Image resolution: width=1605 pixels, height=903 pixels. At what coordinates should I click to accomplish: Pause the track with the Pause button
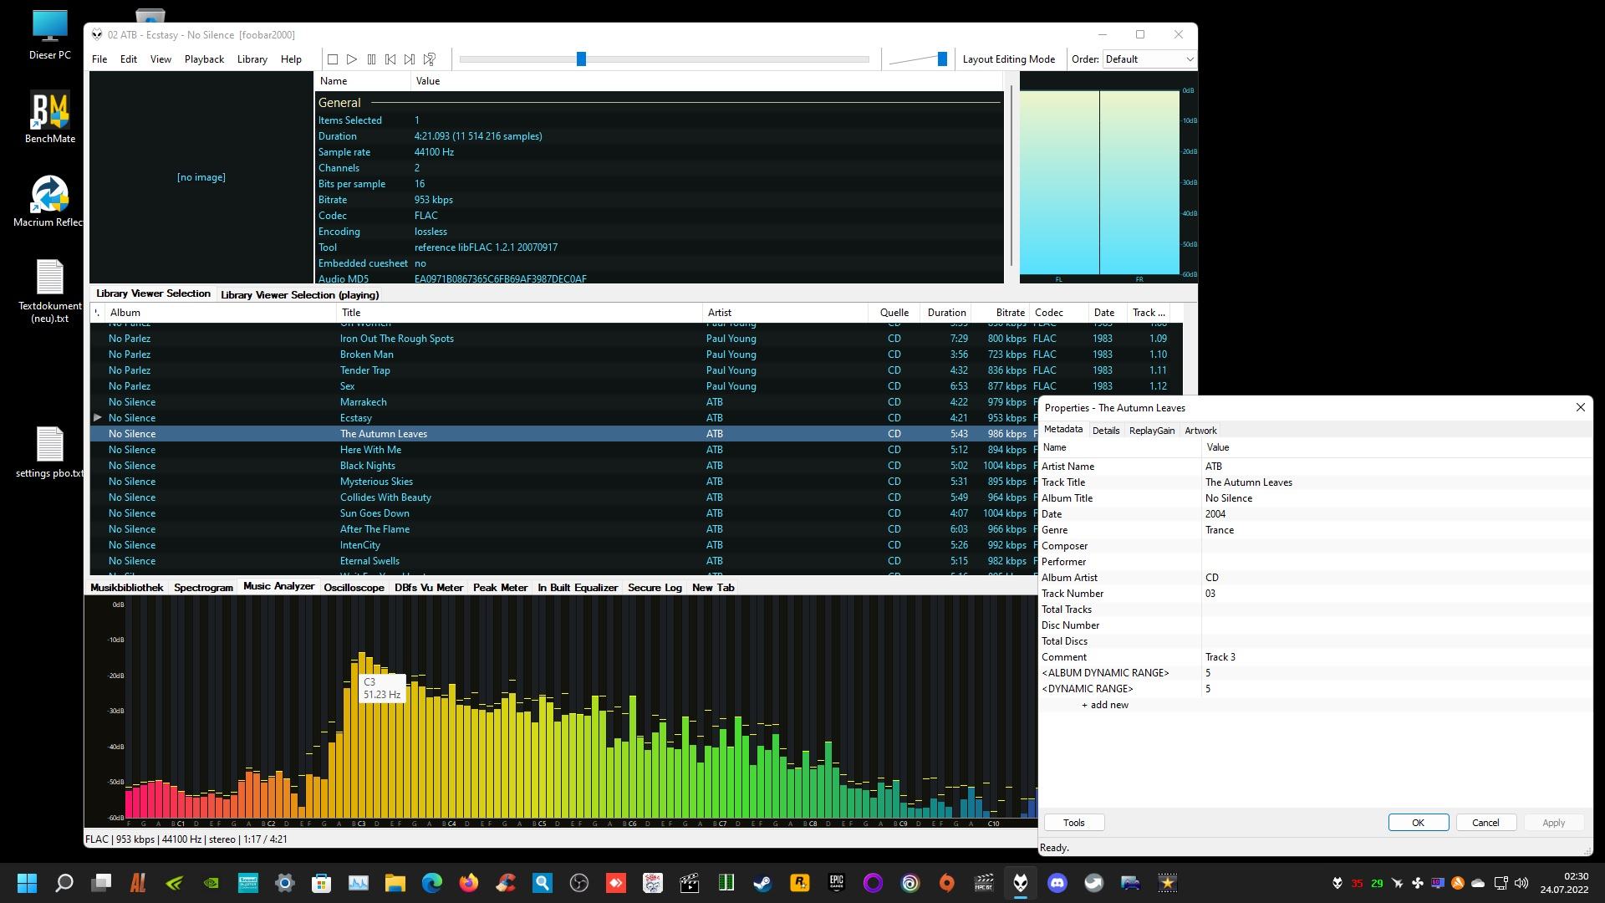(x=371, y=59)
